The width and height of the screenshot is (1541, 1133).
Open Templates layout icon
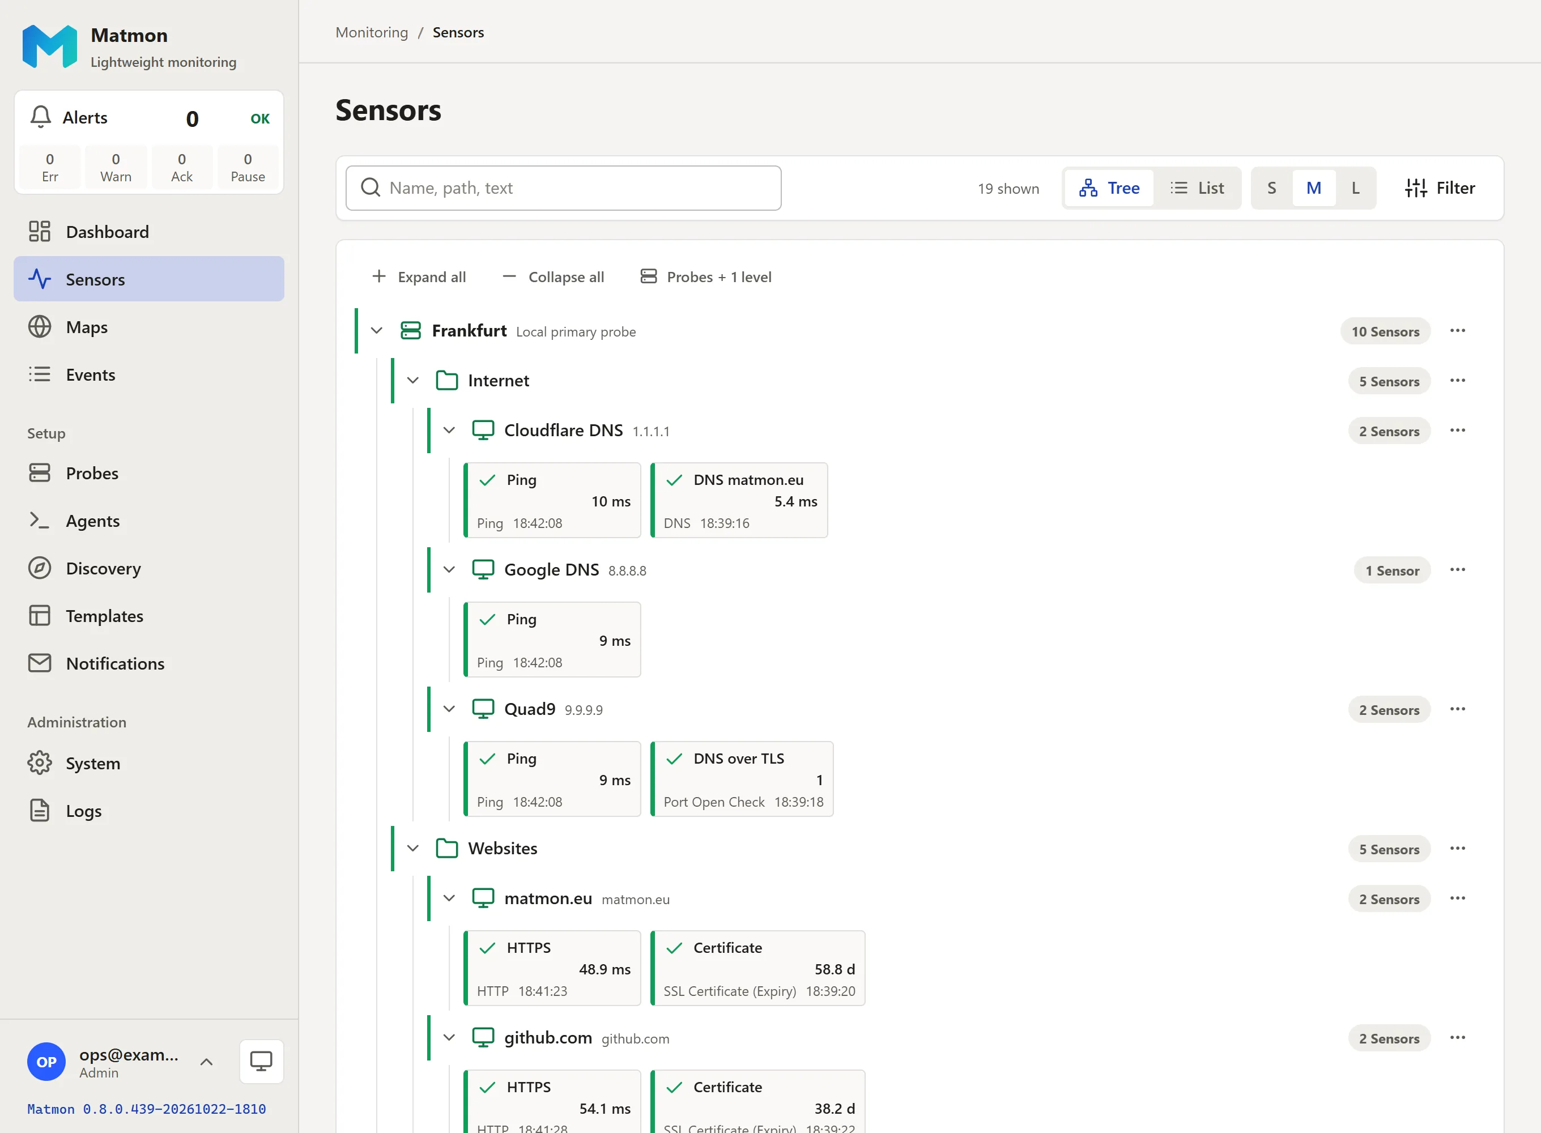tap(40, 616)
